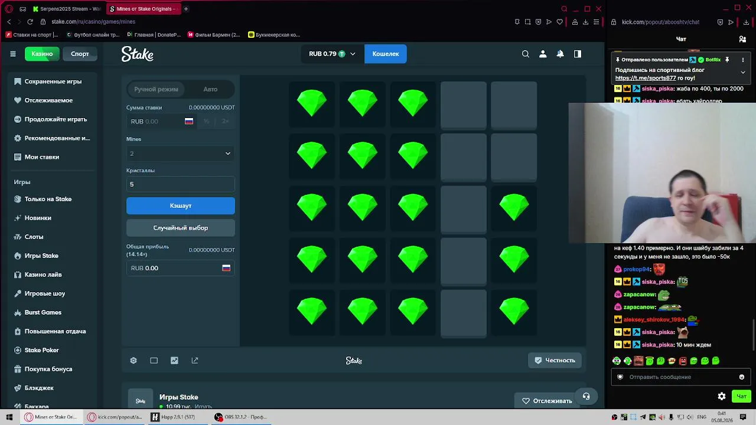756x425 pixels.
Task: Click the bet amount input field
Action: pyautogui.click(x=162, y=121)
